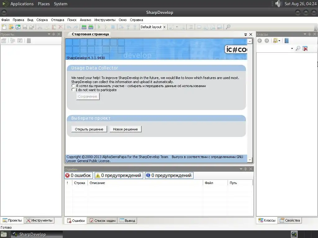Click the back arrow in Классы panel
318x238 pixels.
[260, 41]
